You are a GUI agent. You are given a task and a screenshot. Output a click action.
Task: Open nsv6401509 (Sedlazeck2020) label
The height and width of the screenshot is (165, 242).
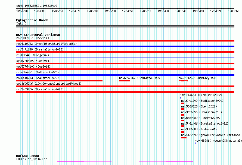pos(202,101)
